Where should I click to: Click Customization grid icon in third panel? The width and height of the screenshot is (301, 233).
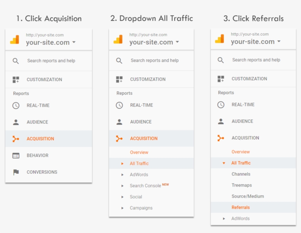pyautogui.click(x=221, y=79)
